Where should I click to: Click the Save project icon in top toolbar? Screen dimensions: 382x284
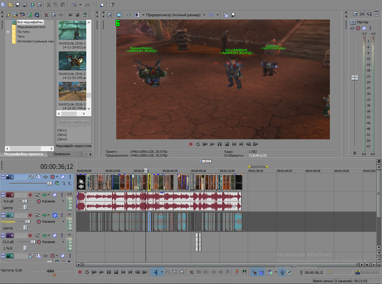click(18, 5)
